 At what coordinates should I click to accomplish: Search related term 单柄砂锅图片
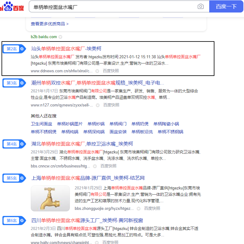(x=70, y=124)
